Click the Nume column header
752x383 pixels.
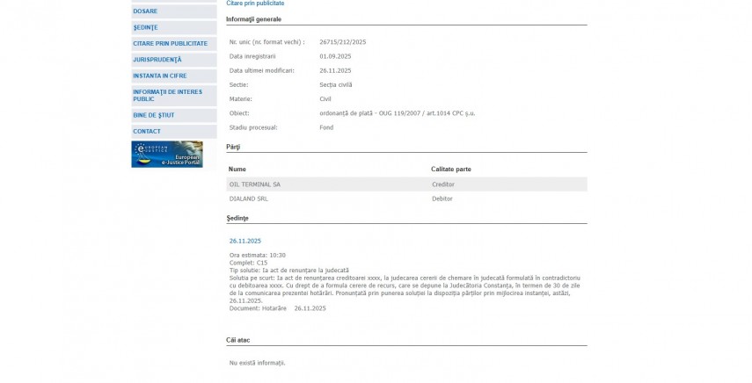click(x=237, y=169)
